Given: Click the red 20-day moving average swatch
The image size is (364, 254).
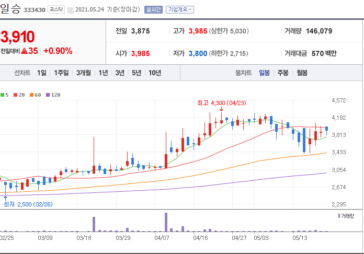Looking at the screenshot, I should coord(15,95).
